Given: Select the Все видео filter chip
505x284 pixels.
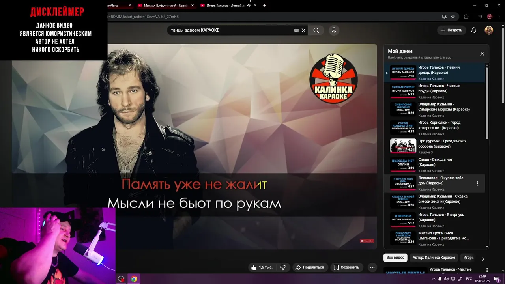Looking at the screenshot, I should tap(395, 258).
